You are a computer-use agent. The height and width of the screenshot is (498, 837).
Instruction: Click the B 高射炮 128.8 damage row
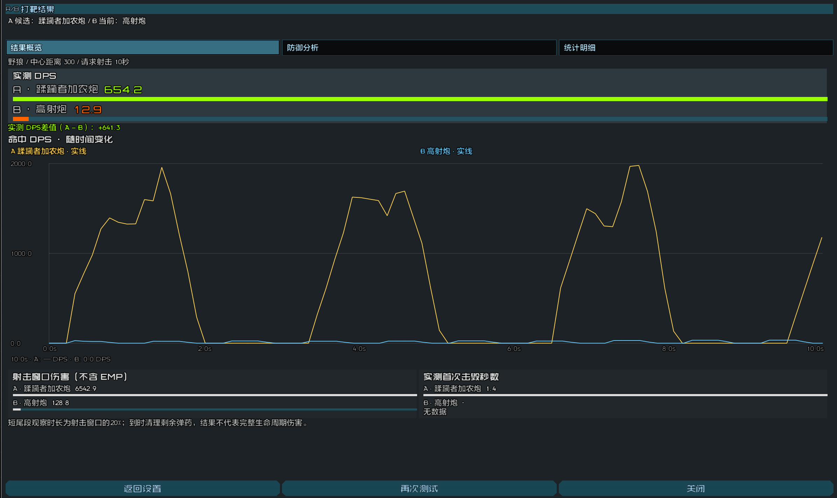[41, 403]
